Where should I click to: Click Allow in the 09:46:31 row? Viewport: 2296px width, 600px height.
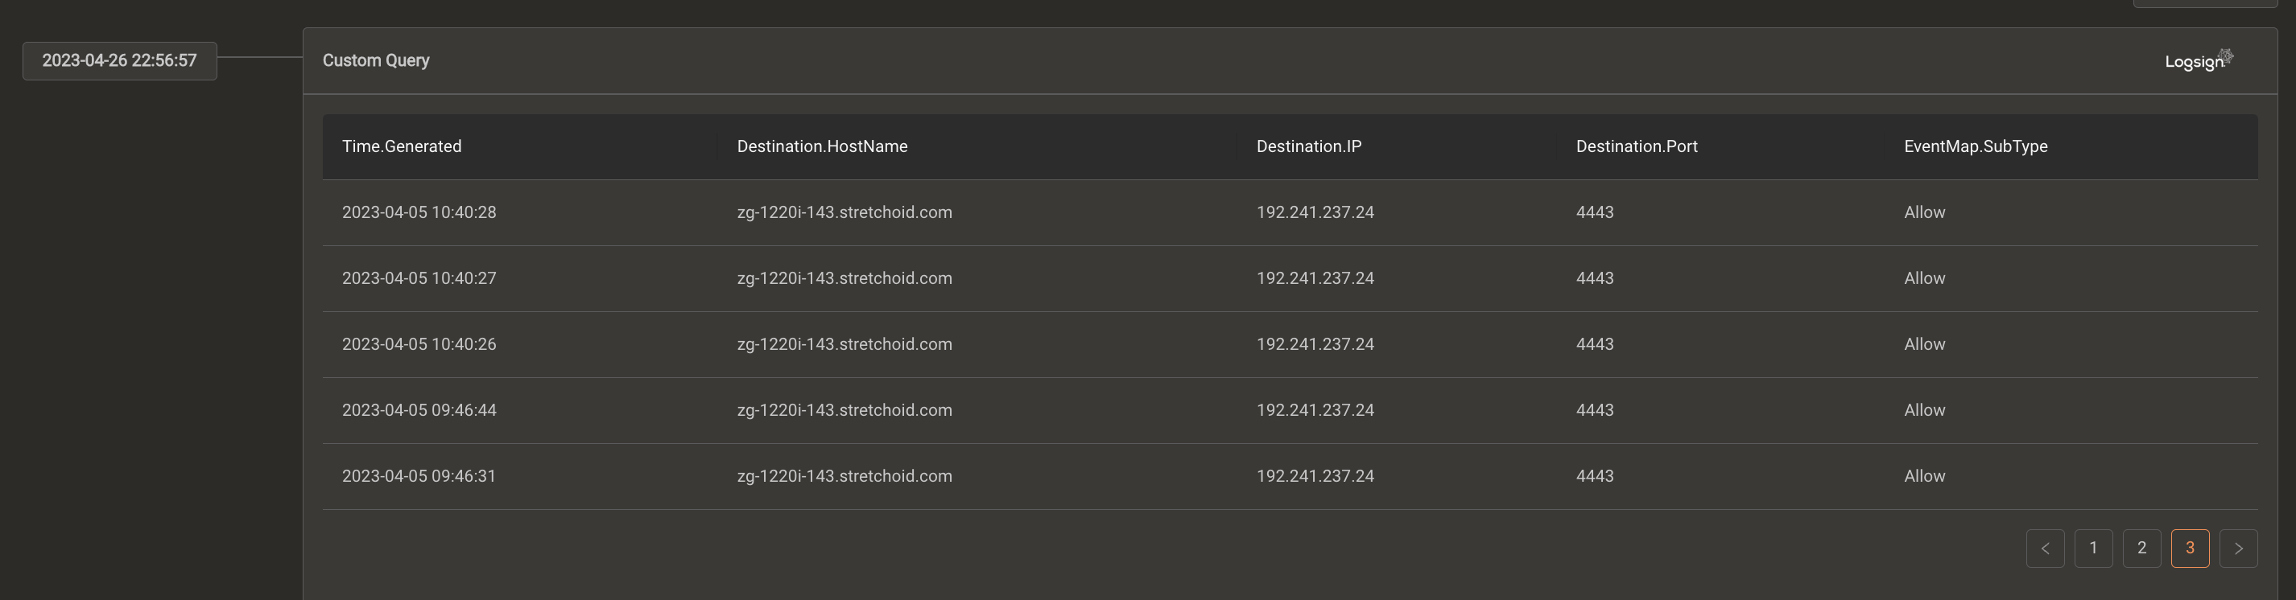pos(1924,475)
